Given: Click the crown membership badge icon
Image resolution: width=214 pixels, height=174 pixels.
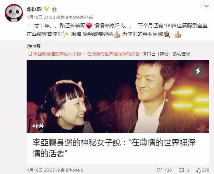Looking at the screenshot, I should (x=54, y=9).
